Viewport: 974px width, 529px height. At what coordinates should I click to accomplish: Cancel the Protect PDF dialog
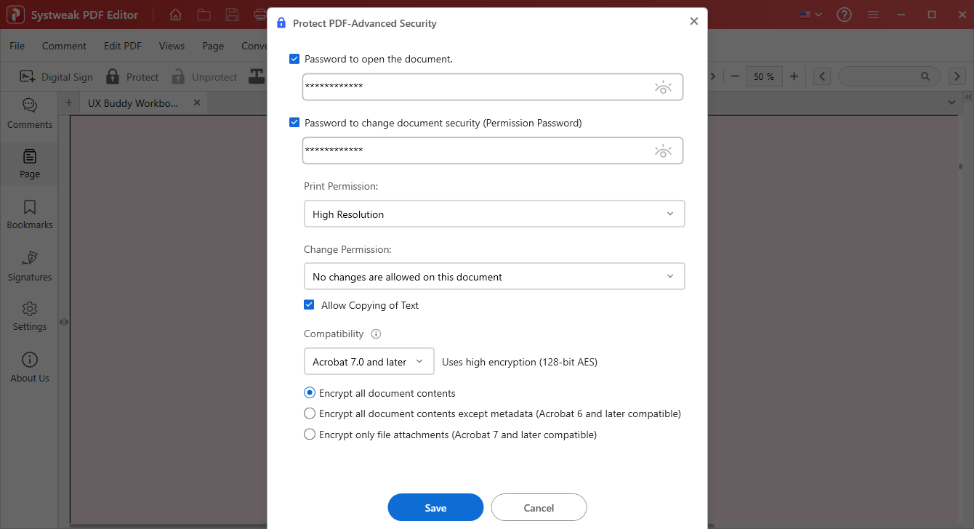(x=539, y=507)
